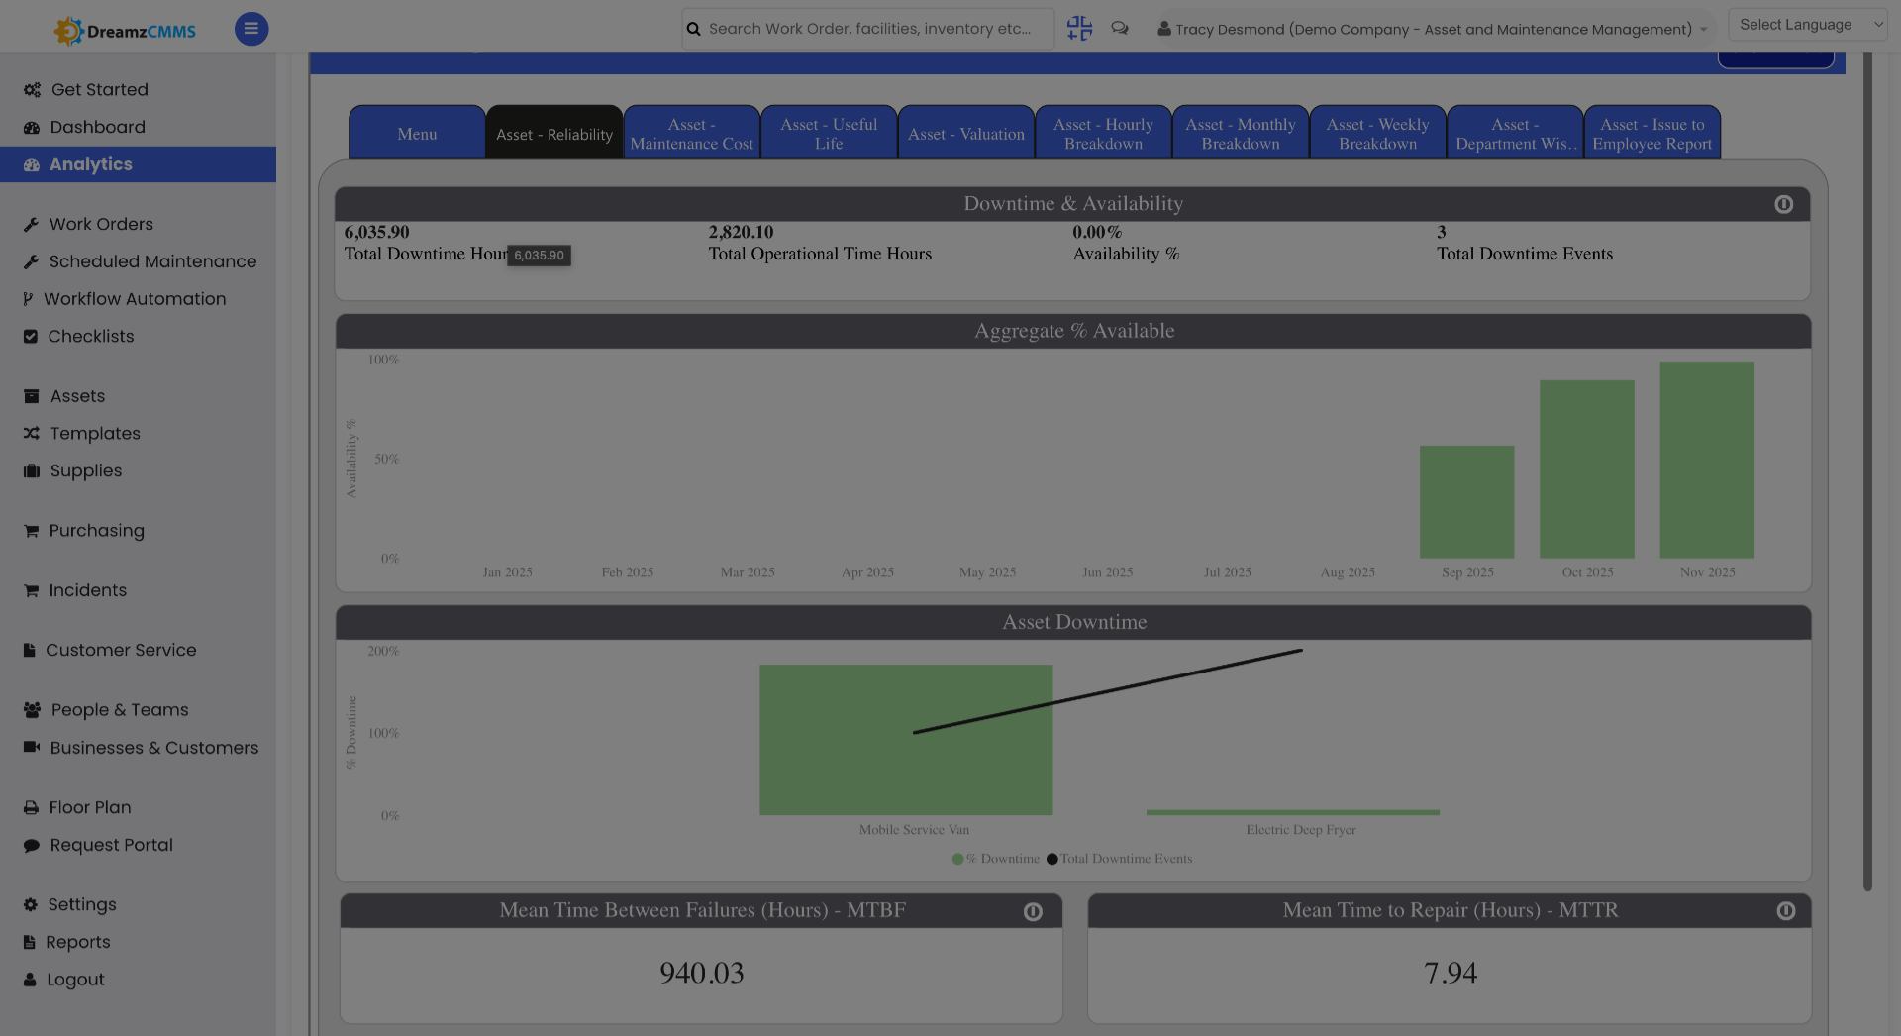Open the Work Orders wrench icon in sidebar
This screenshot has height=1036, width=1901.
pos(33,224)
